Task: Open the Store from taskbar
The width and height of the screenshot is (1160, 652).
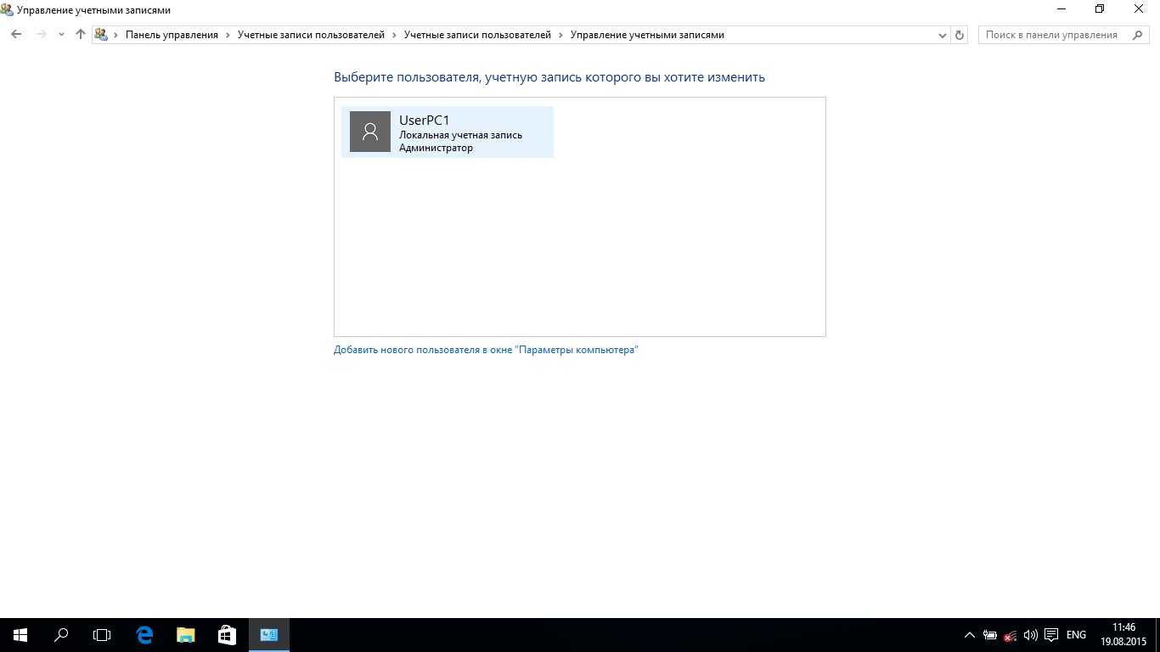Action: point(227,635)
